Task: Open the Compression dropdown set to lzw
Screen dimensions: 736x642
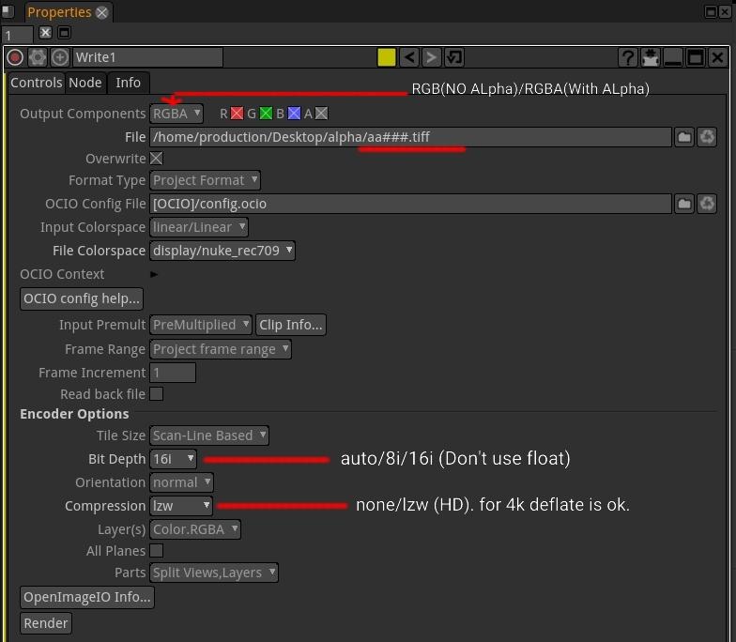Action: pyautogui.click(x=181, y=505)
